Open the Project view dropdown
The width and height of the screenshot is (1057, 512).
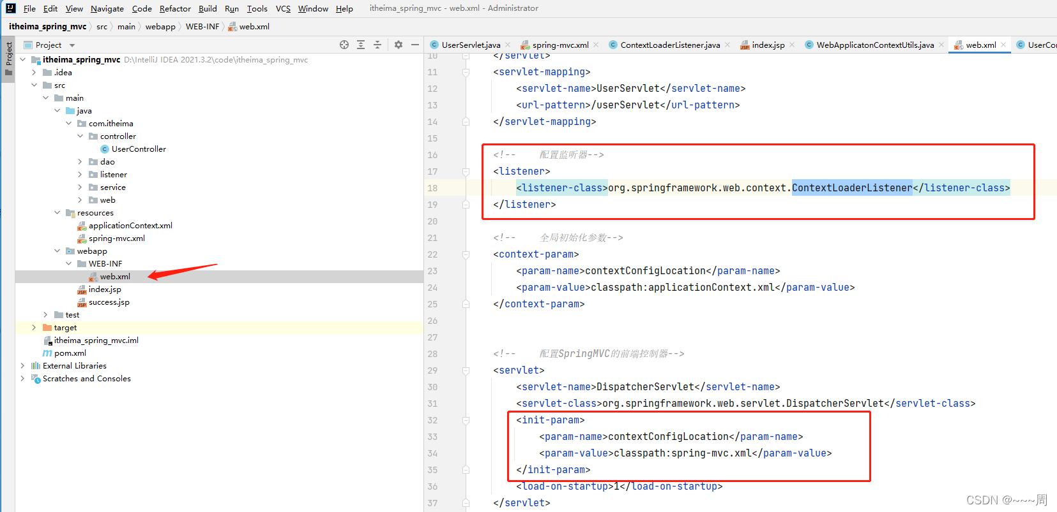72,45
